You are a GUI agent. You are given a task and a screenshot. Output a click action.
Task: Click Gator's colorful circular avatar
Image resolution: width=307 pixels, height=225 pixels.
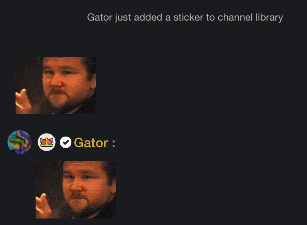[20, 142]
